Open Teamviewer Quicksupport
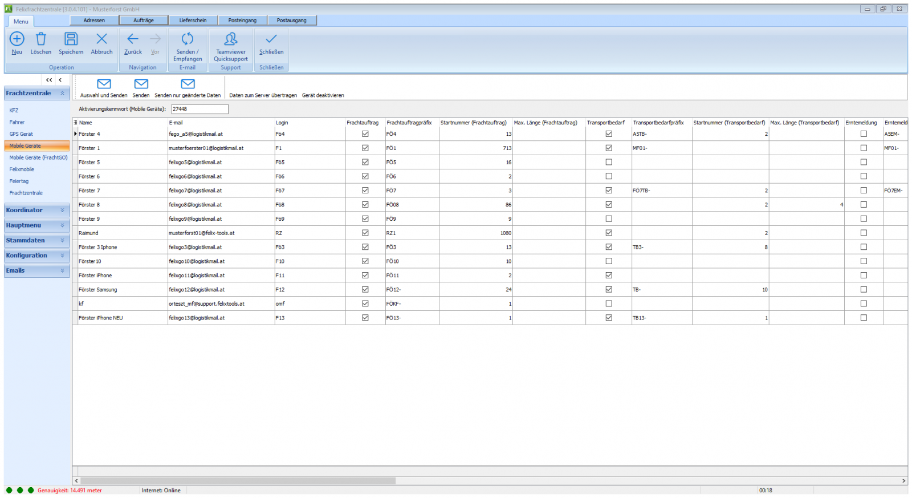 pos(231,39)
